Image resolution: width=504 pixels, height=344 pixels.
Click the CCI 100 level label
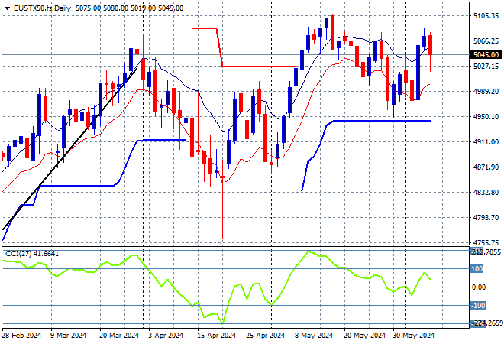[x=477, y=269]
